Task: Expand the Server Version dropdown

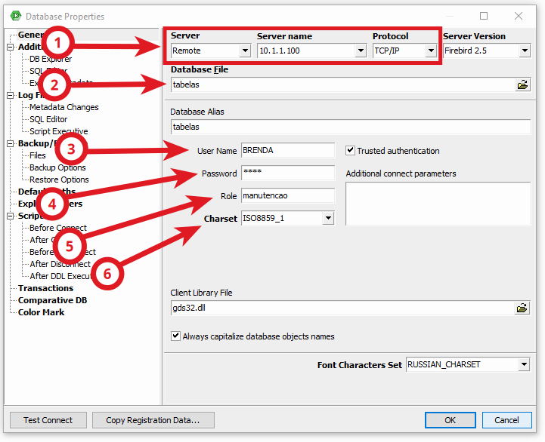Action: 525,51
